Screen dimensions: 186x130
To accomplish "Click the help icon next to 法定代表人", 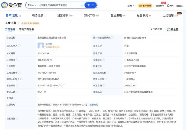I will (19, 45).
